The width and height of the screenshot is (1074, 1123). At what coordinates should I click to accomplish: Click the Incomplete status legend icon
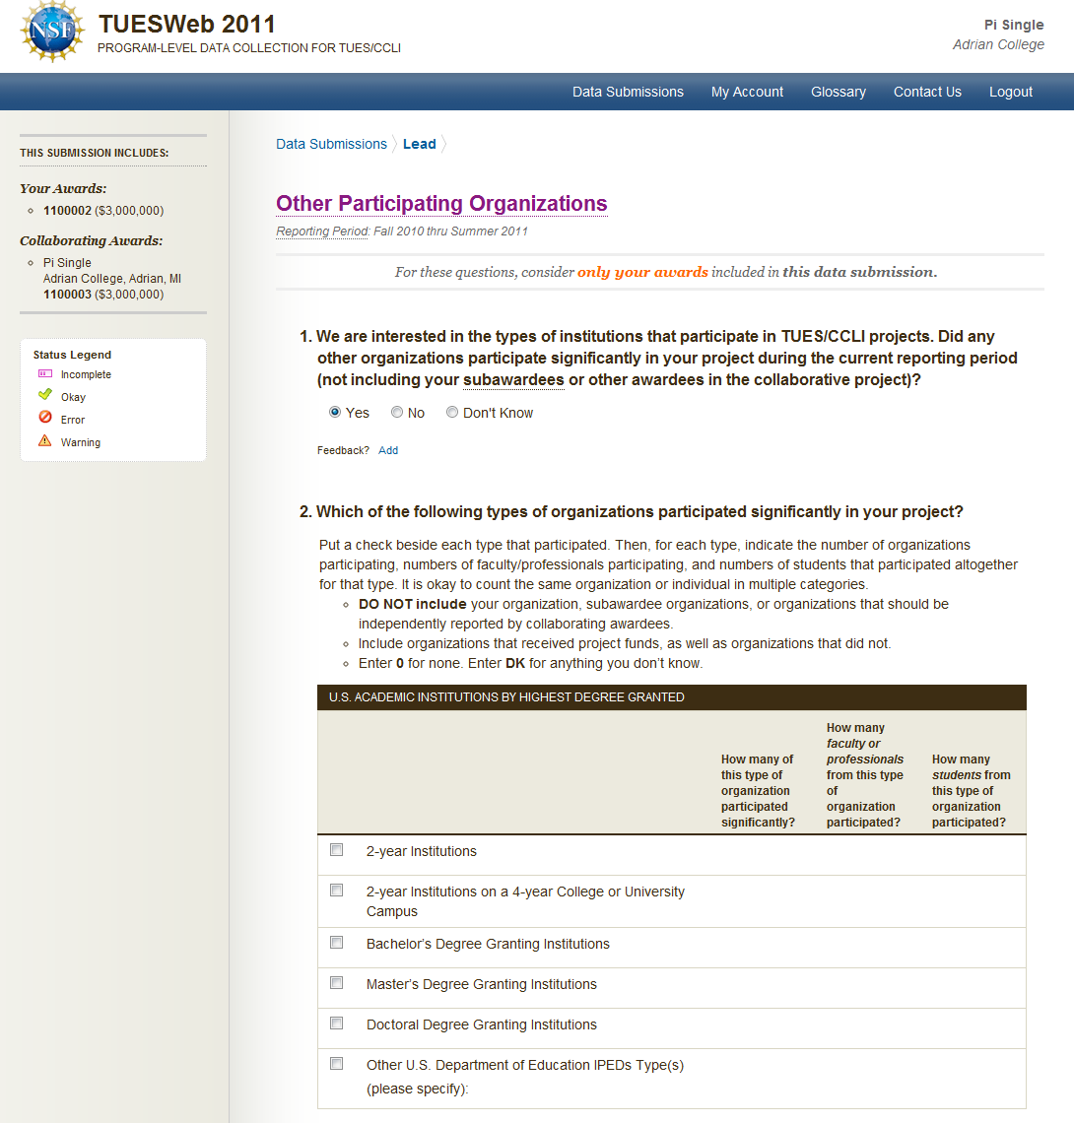pos(44,374)
